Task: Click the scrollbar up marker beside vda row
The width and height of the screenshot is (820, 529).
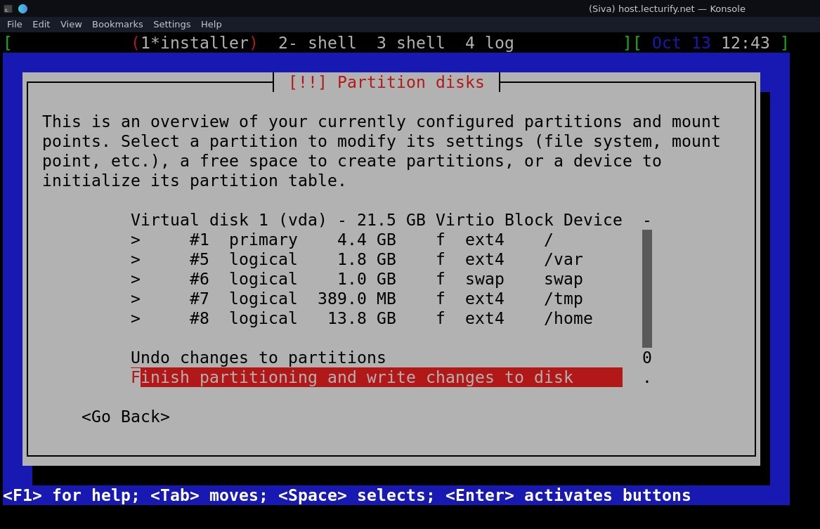Action: coord(647,220)
